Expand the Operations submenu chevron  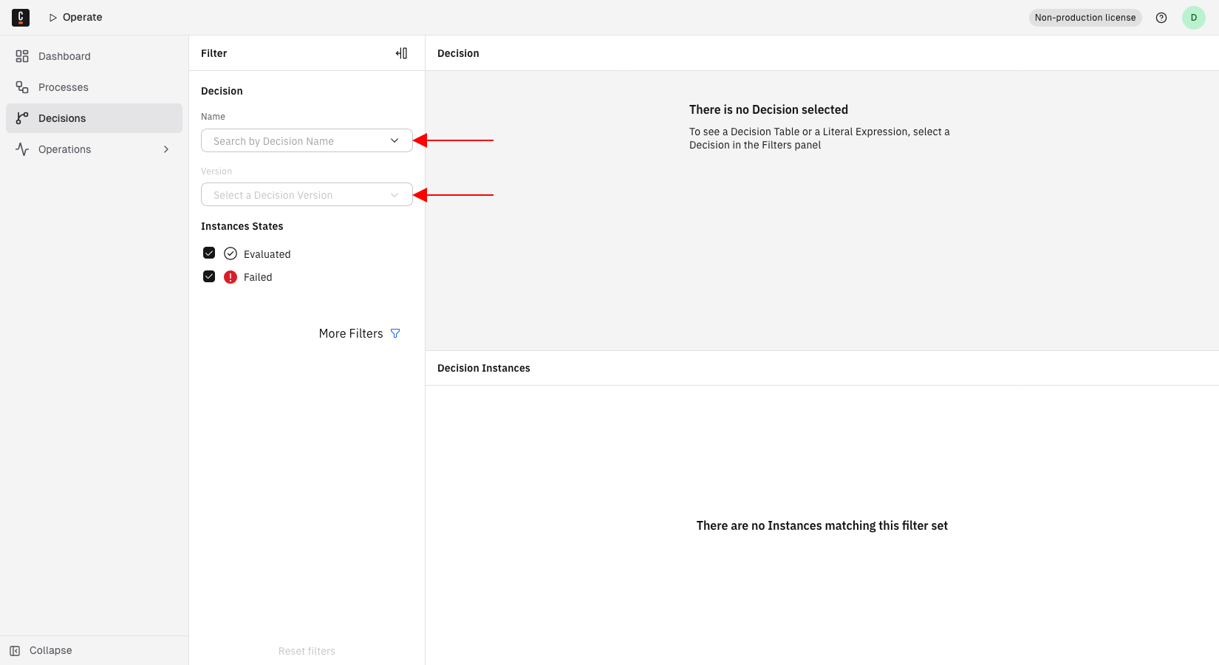point(166,149)
